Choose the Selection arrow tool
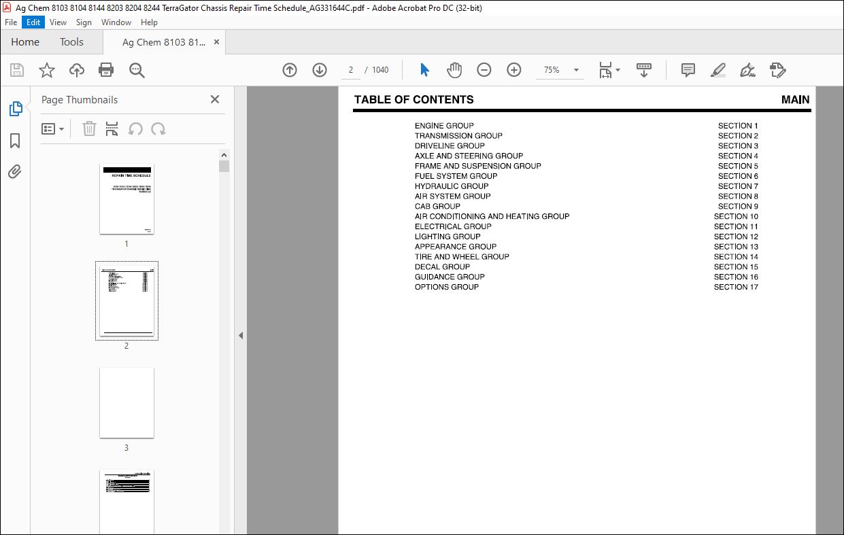844x535 pixels. click(x=424, y=70)
